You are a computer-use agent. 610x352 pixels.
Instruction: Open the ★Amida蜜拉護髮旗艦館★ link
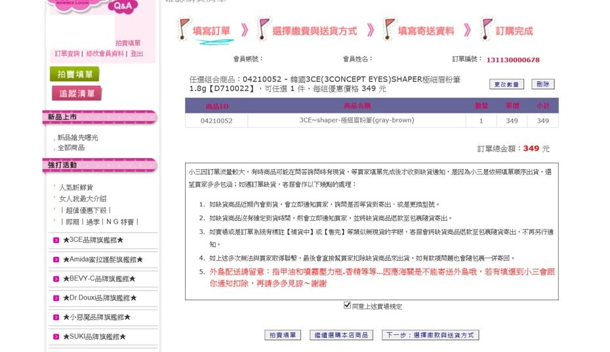click(x=103, y=260)
